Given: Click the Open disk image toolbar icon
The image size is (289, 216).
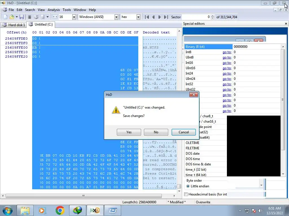Looking at the screenshot, I should pos(43,17).
